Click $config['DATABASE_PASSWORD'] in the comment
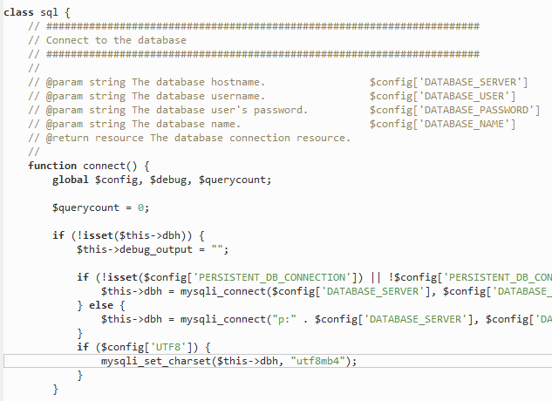Viewport: 552px width, 401px height. click(455, 110)
